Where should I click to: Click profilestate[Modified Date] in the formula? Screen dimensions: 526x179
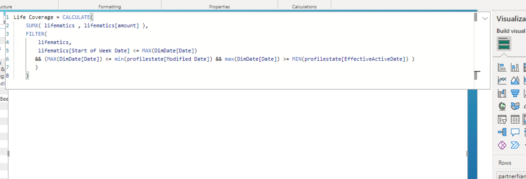point(169,59)
